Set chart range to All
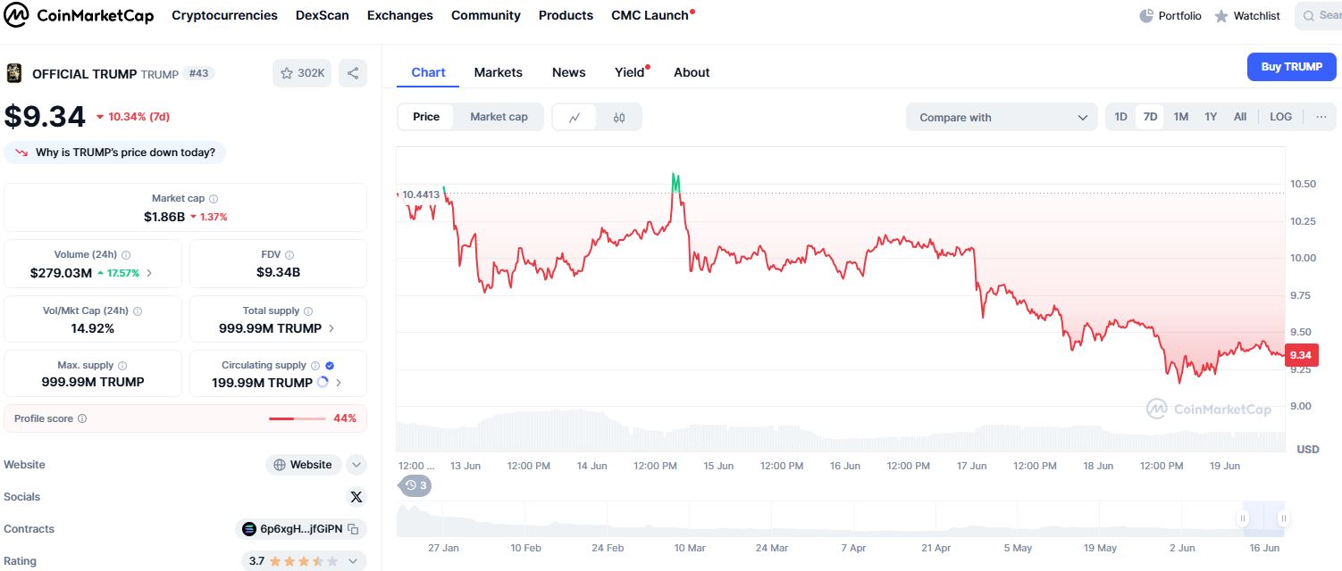1342x571 pixels. (x=1240, y=117)
